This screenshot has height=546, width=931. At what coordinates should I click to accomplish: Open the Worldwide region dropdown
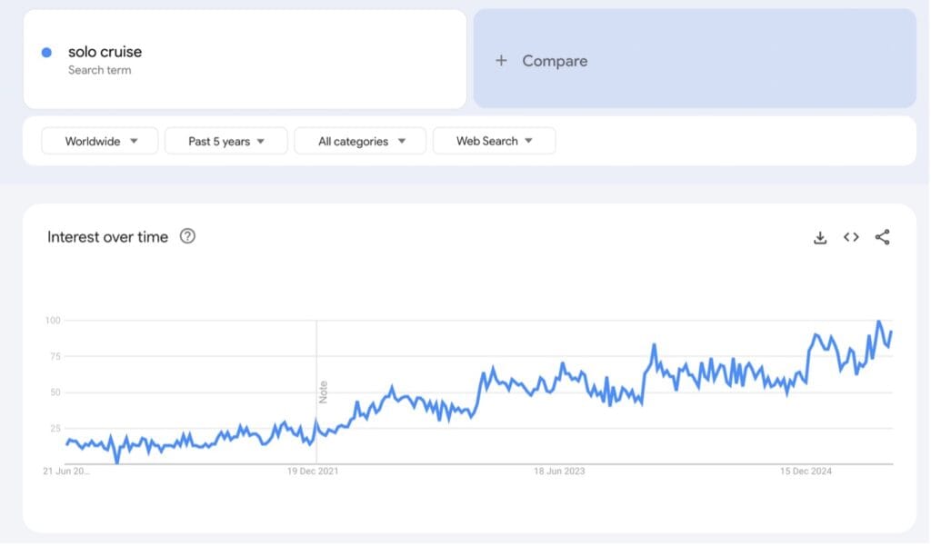click(x=99, y=141)
